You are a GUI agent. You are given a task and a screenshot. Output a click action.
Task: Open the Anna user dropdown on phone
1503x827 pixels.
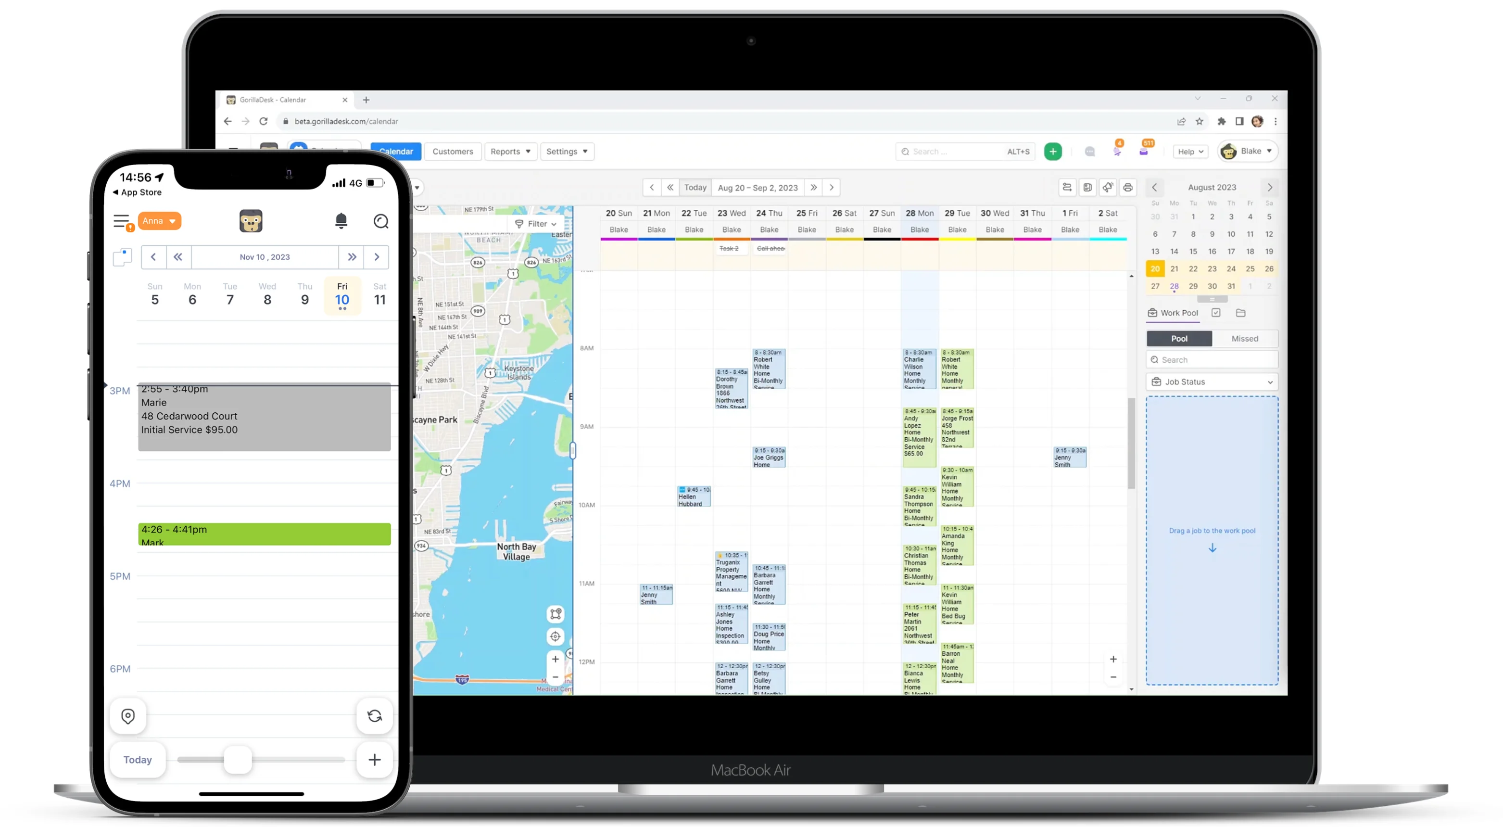159,221
